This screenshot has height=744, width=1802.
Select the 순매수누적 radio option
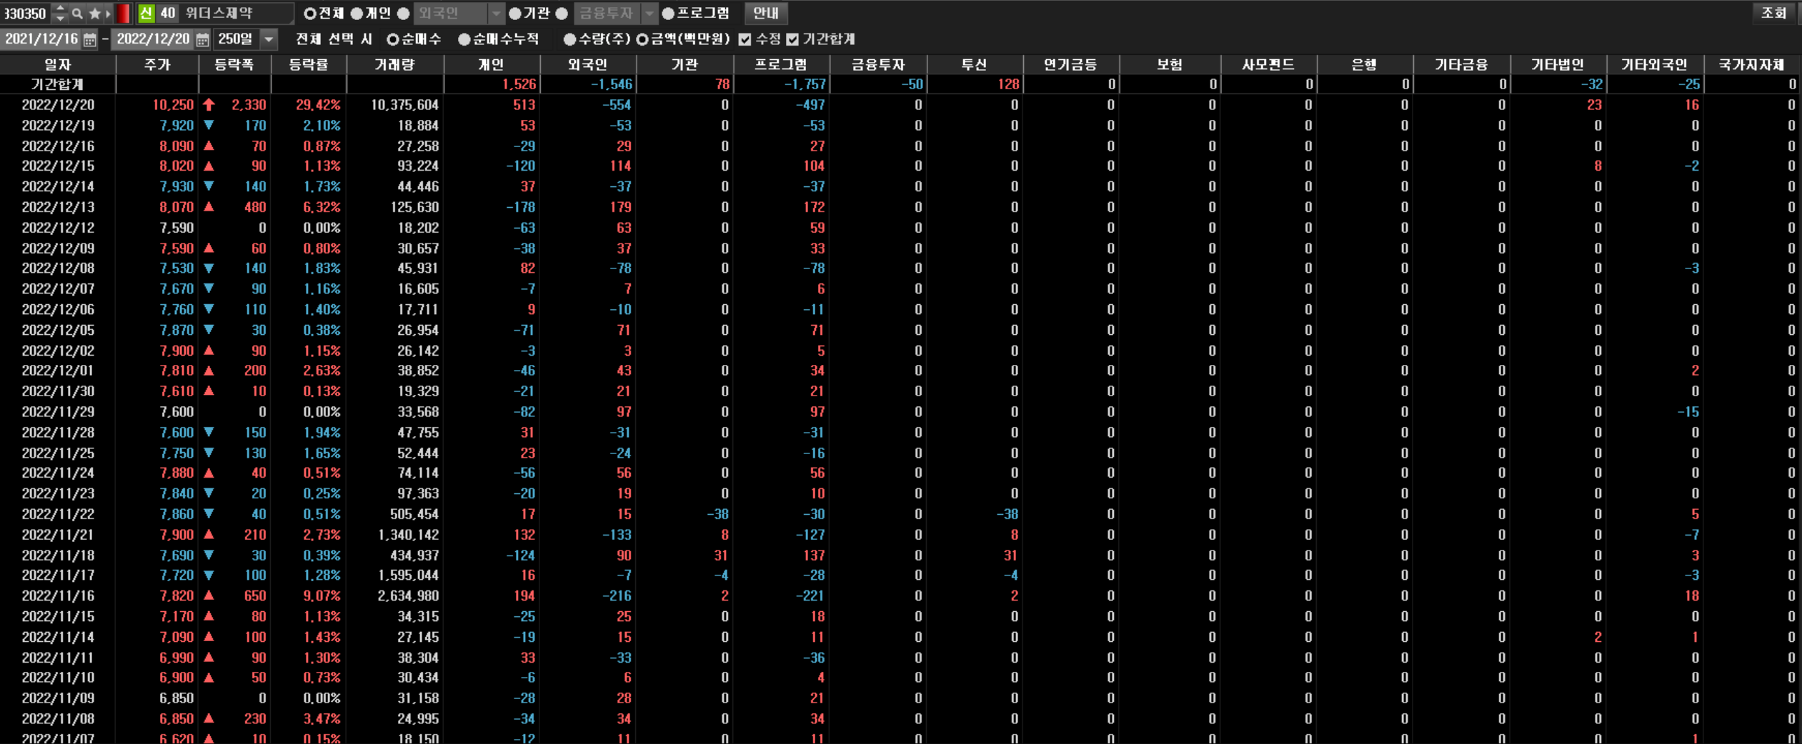(x=464, y=39)
